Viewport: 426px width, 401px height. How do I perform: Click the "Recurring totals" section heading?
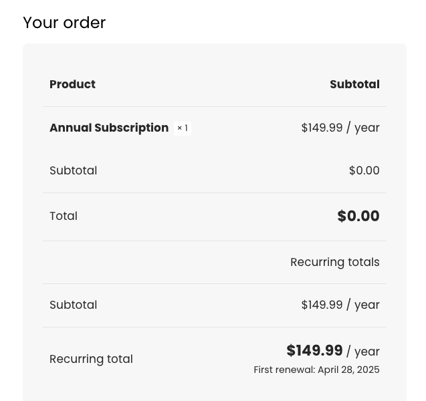click(334, 262)
